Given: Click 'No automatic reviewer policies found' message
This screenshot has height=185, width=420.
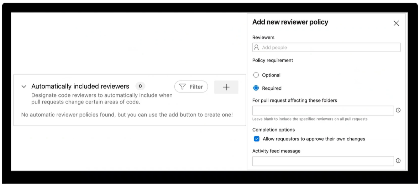Looking at the screenshot, I should [127, 115].
